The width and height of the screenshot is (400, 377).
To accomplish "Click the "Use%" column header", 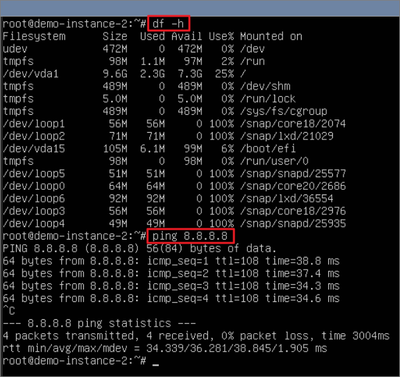I will (x=222, y=36).
